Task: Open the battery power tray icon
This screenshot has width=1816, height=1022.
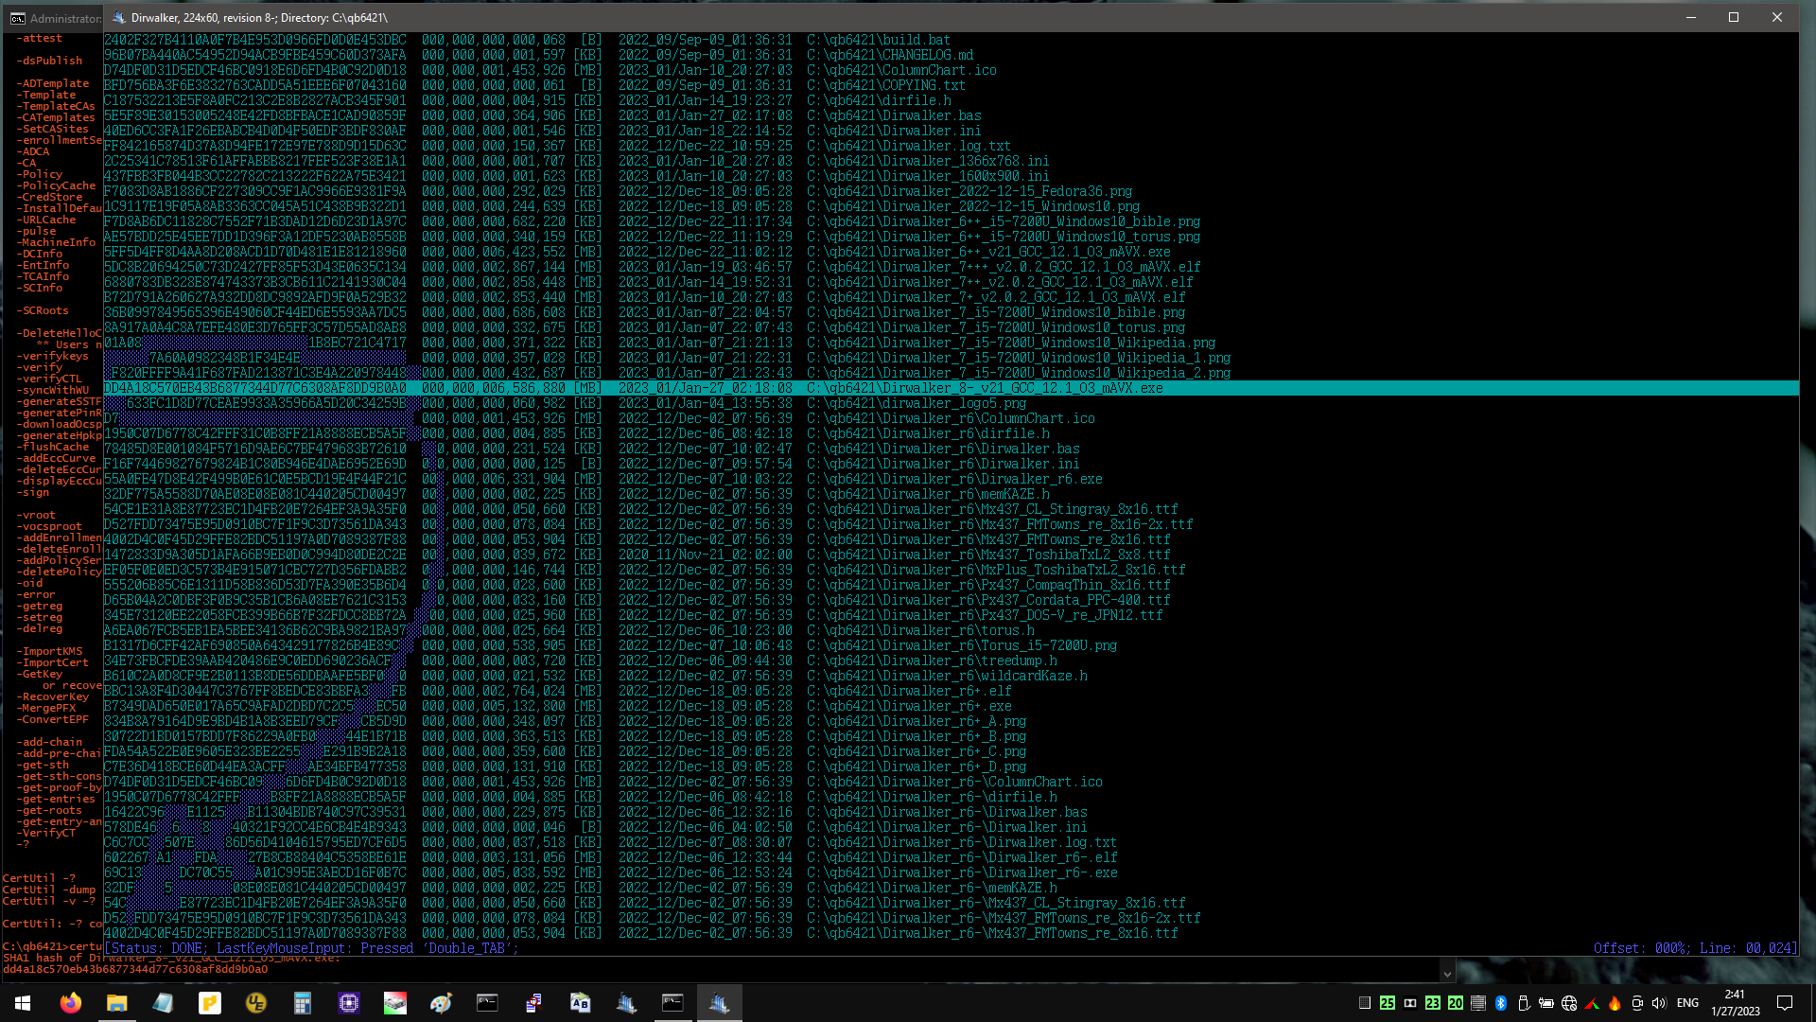Action: [x=1546, y=1003]
